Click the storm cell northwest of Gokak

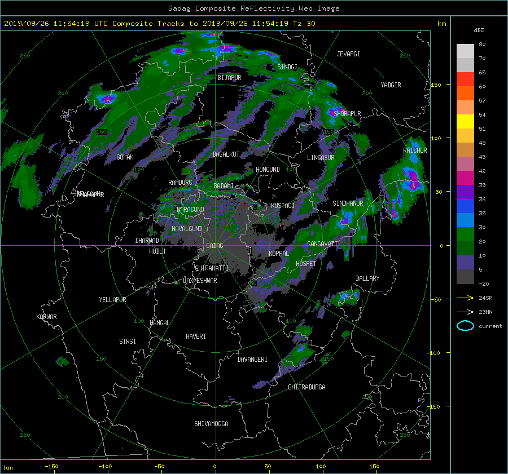tap(107, 99)
